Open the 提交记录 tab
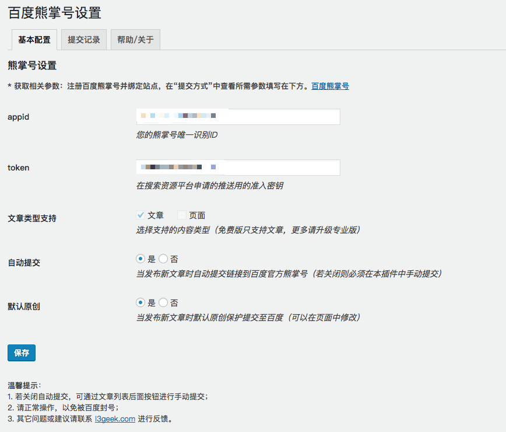Image resolution: width=506 pixels, height=432 pixels. tap(84, 40)
